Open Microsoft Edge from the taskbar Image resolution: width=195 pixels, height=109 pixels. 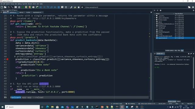[x=48, y=107]
